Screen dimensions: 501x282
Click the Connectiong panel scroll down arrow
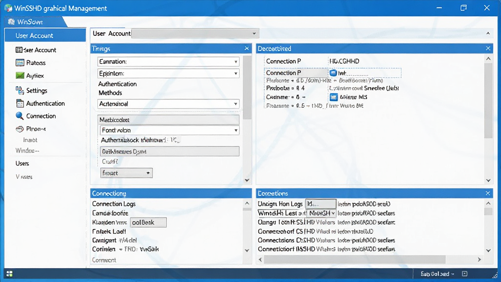coord(247,250)
